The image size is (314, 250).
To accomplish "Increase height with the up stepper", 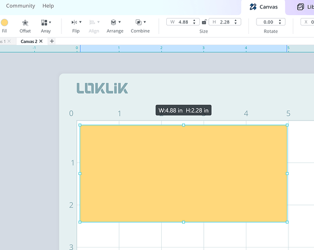I will 236,20.
